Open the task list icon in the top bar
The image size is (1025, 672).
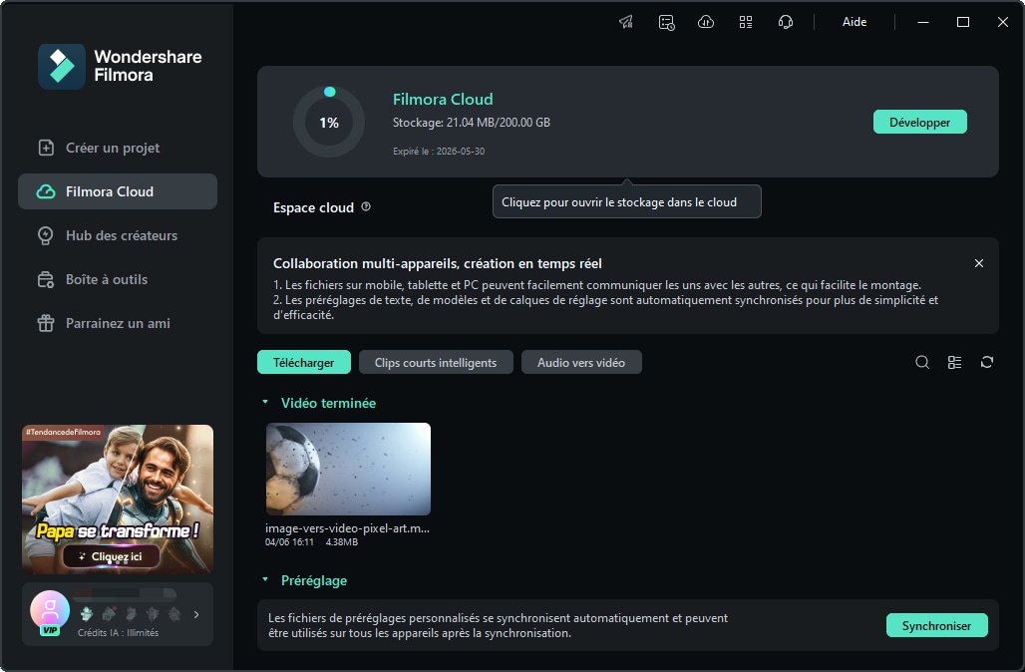[x=666, y=22]
